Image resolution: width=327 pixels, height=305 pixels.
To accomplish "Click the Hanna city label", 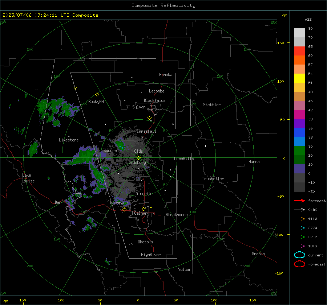I will (254, 162).
